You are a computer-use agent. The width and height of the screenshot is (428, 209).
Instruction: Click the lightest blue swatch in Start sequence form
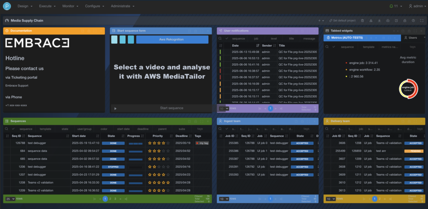pyautogui.click(x=115, y=40)
